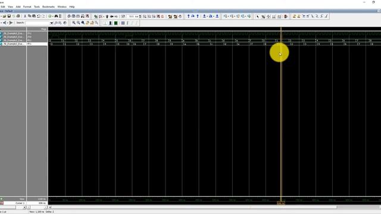
Task: Click the run length stepper arrows
Action: pyautogui.click(x=140, y=16)
